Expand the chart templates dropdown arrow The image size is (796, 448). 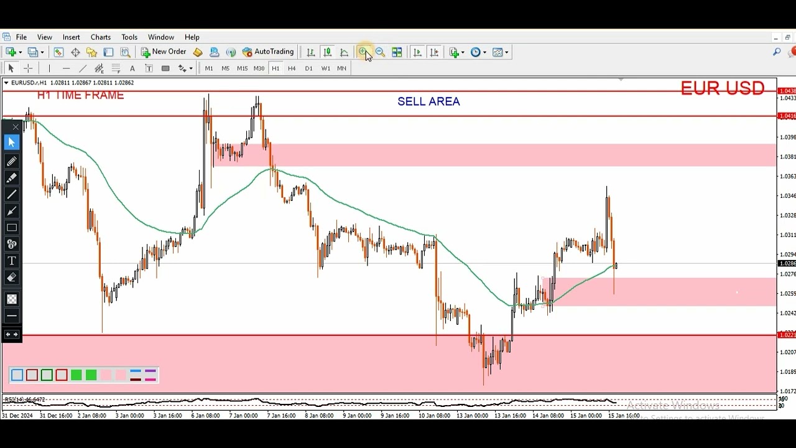[x=507, y=53]
